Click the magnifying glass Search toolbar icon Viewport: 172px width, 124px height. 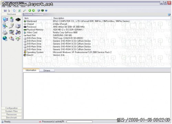tap(24, 11)
